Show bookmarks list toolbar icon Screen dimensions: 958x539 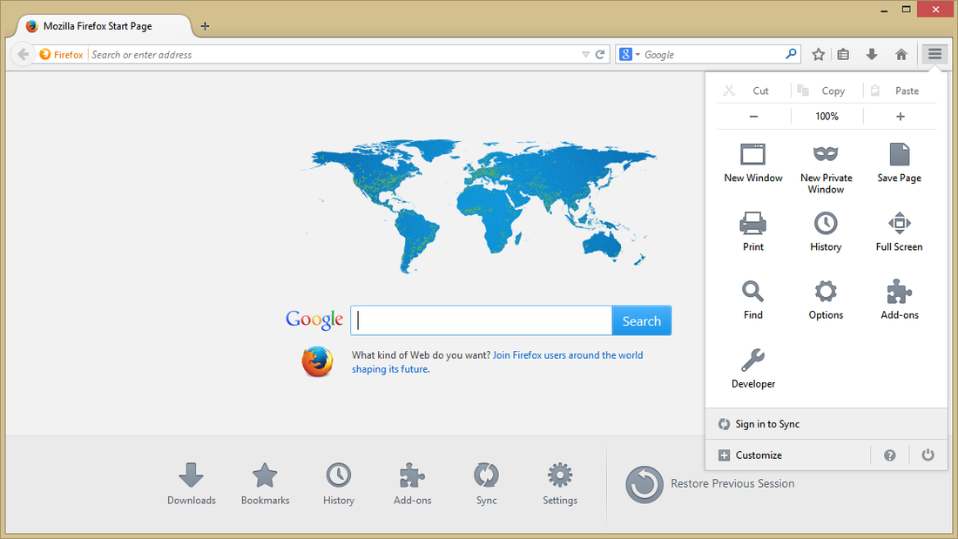tap(843, 54)
